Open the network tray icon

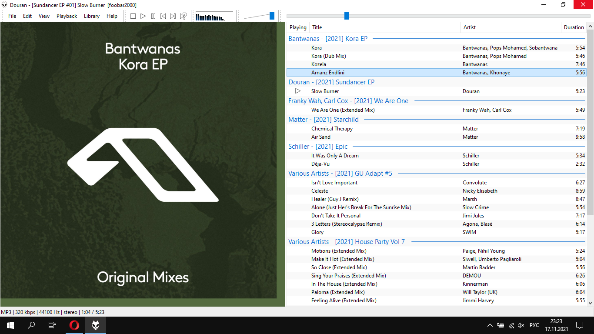click(511, 325)
